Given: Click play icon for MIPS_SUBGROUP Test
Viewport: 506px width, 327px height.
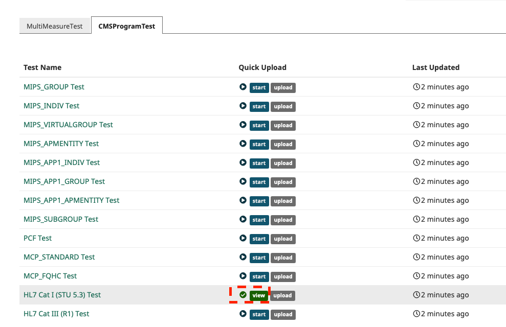Looking at the screenshot, I should pyautogui.click(x=243, y=219).
